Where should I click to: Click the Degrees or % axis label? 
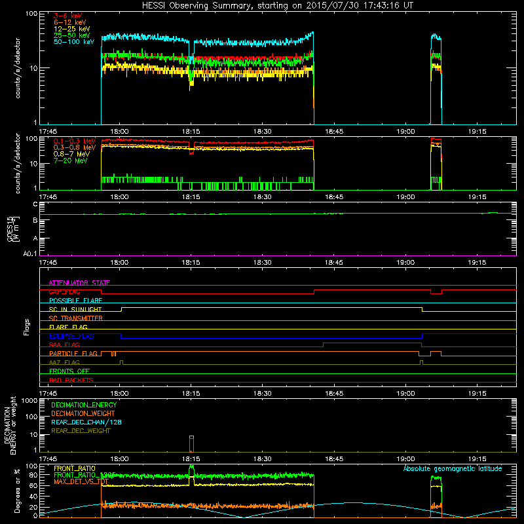click(x=17, y=491)
